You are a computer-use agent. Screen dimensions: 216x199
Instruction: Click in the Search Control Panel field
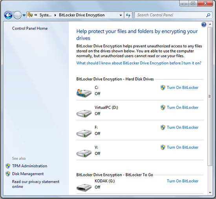click(x=170, y=15)
